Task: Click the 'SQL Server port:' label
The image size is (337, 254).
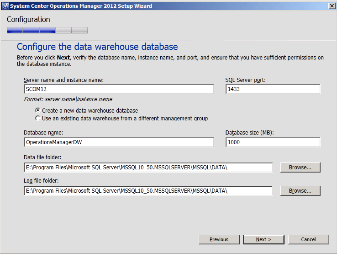Action: [245, 80]
